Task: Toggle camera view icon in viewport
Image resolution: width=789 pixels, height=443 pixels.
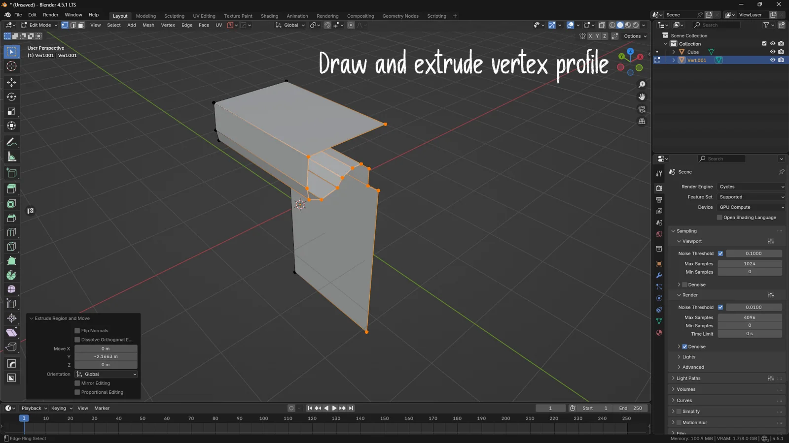Action: (x=642, y=109)
